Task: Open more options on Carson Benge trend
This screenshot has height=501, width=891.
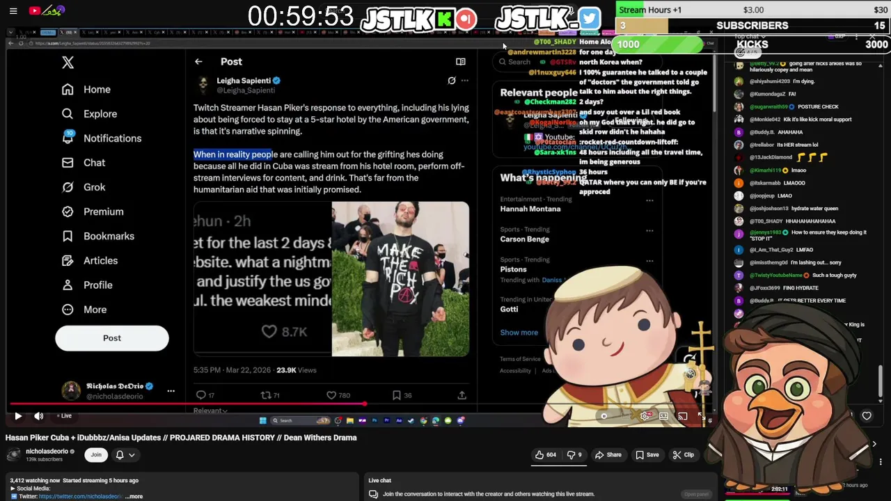Action: tap(649, 230)
